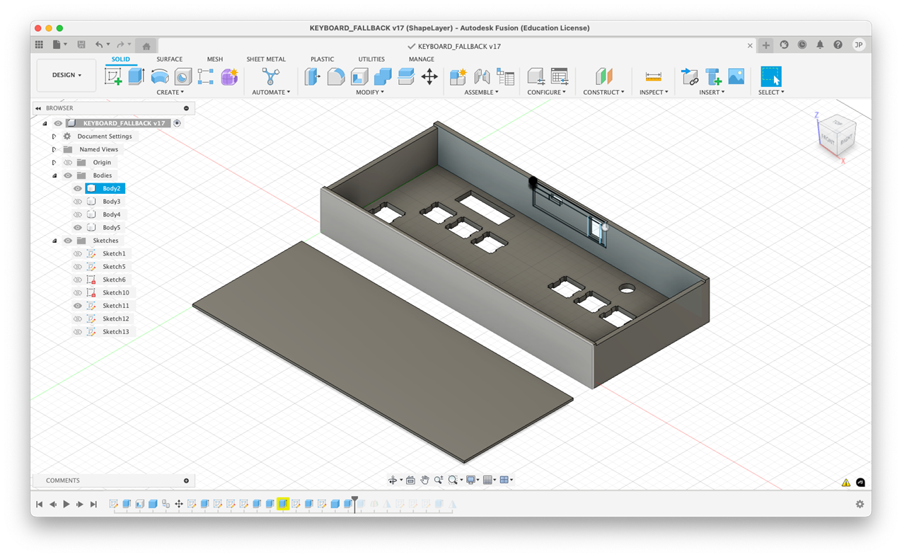Image resolution: width=902 pixels, height=557 pixels.
Task: Open the Measure tool under Inspect
Action: tap(653, 76)
